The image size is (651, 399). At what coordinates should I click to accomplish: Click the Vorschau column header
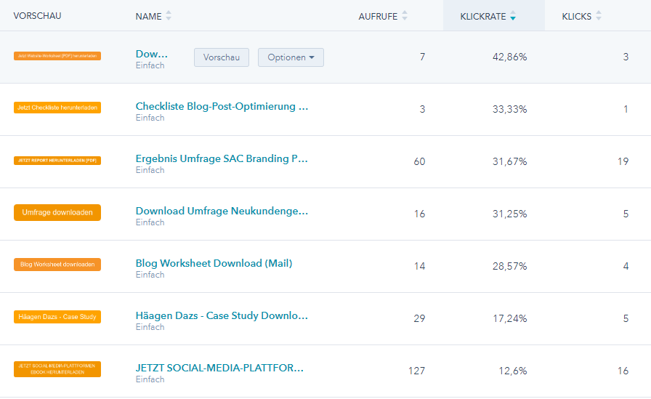[37, 16]
